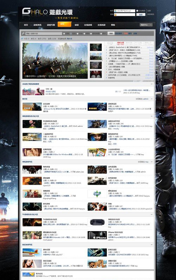
Task: Click the Discuz official forum logo
Action: tap(29, 274)
